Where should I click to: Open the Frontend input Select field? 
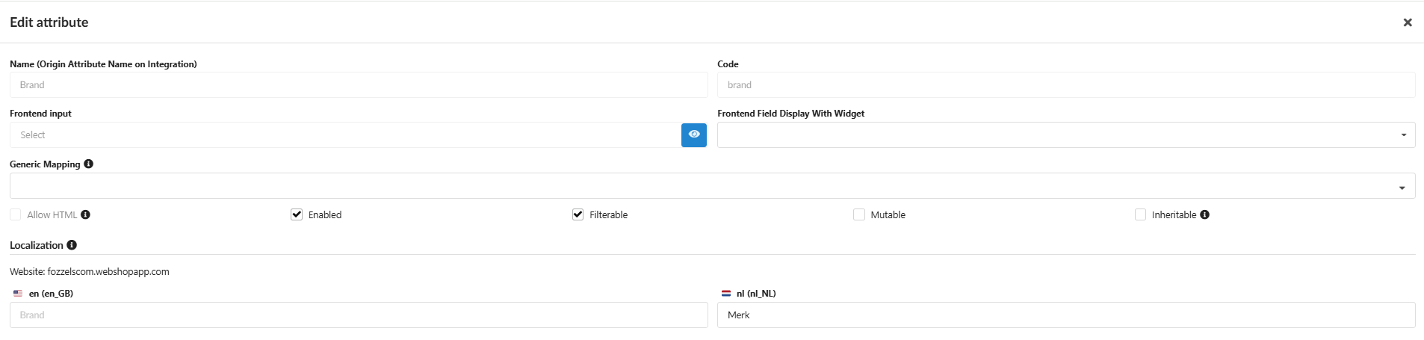[x=344, y=135]
